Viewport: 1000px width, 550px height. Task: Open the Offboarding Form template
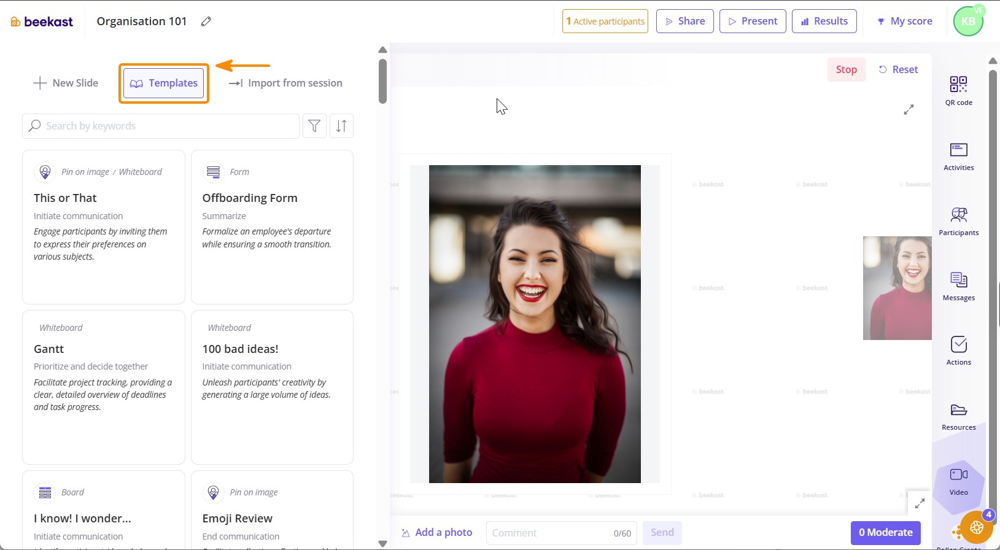pos(272,227)
